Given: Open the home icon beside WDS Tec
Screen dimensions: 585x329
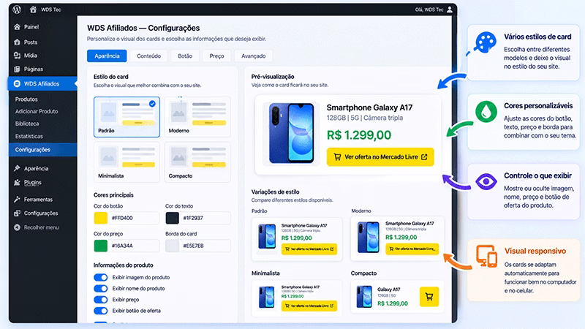Looking at the screenshot, I should pos(33,10).
